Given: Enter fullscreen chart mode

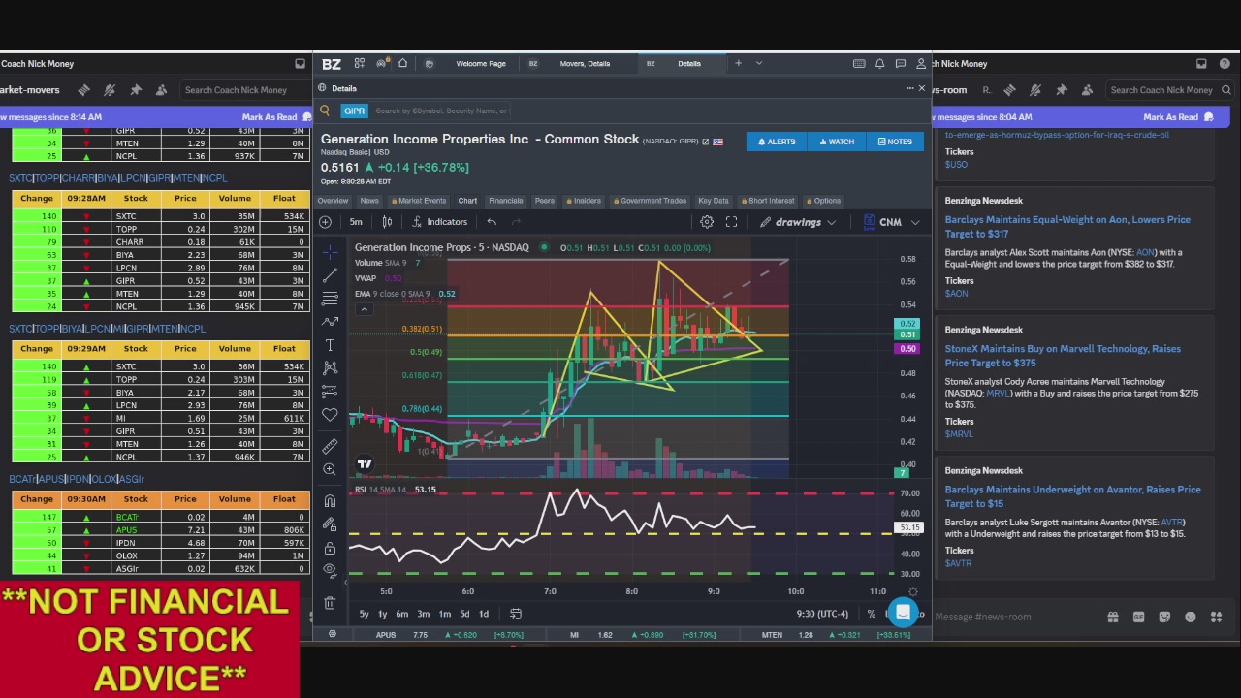Looking at the screenshot, I should click(x=732, y=222).
